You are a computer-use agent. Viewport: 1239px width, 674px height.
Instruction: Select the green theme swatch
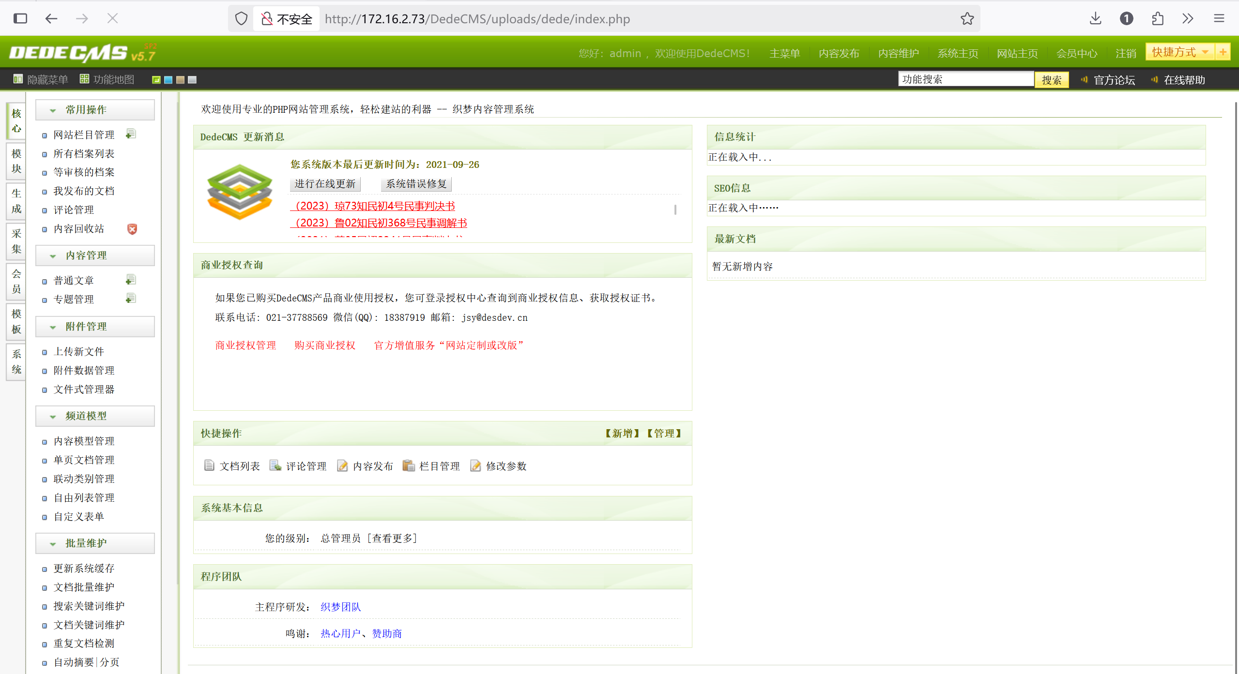coord(156,80)
